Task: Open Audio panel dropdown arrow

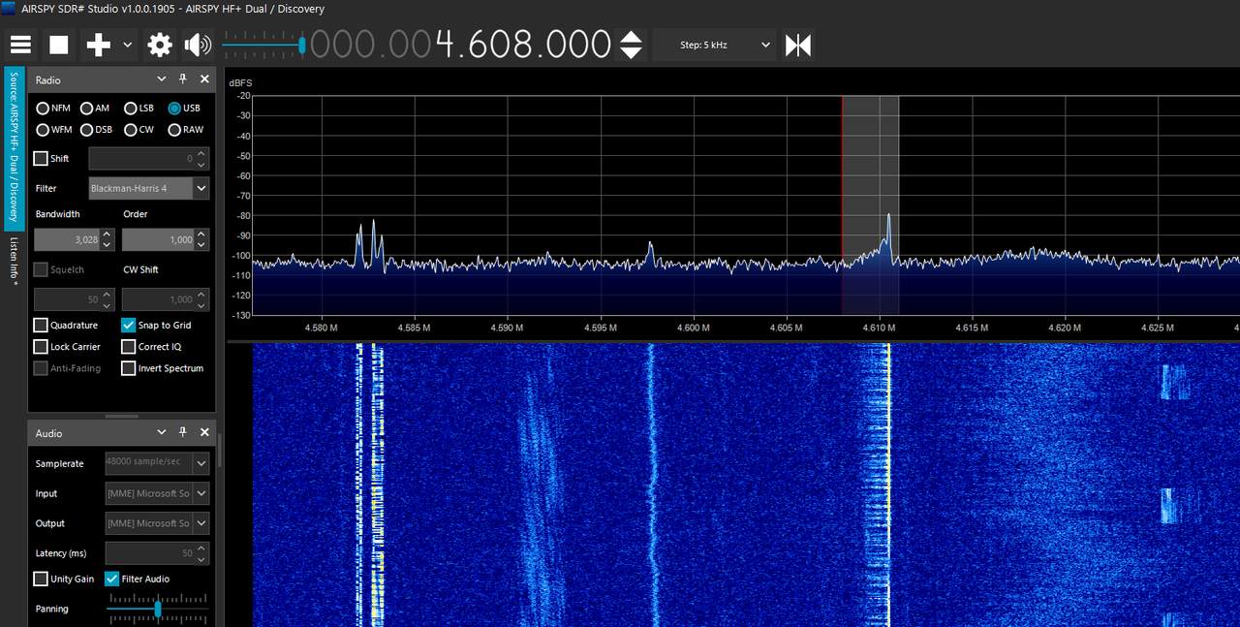Action: [x=162, y=432]
